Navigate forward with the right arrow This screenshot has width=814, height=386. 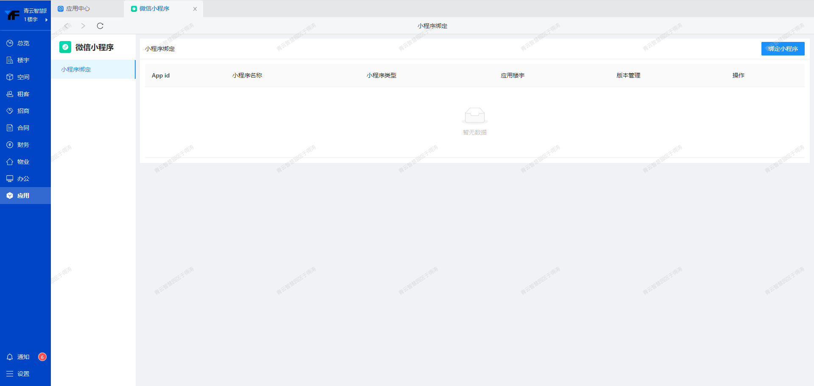coord(83,26)
